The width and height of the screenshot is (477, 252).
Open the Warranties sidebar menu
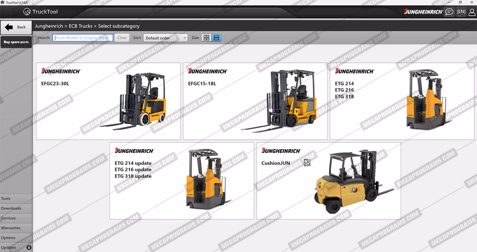coord(16,228)
